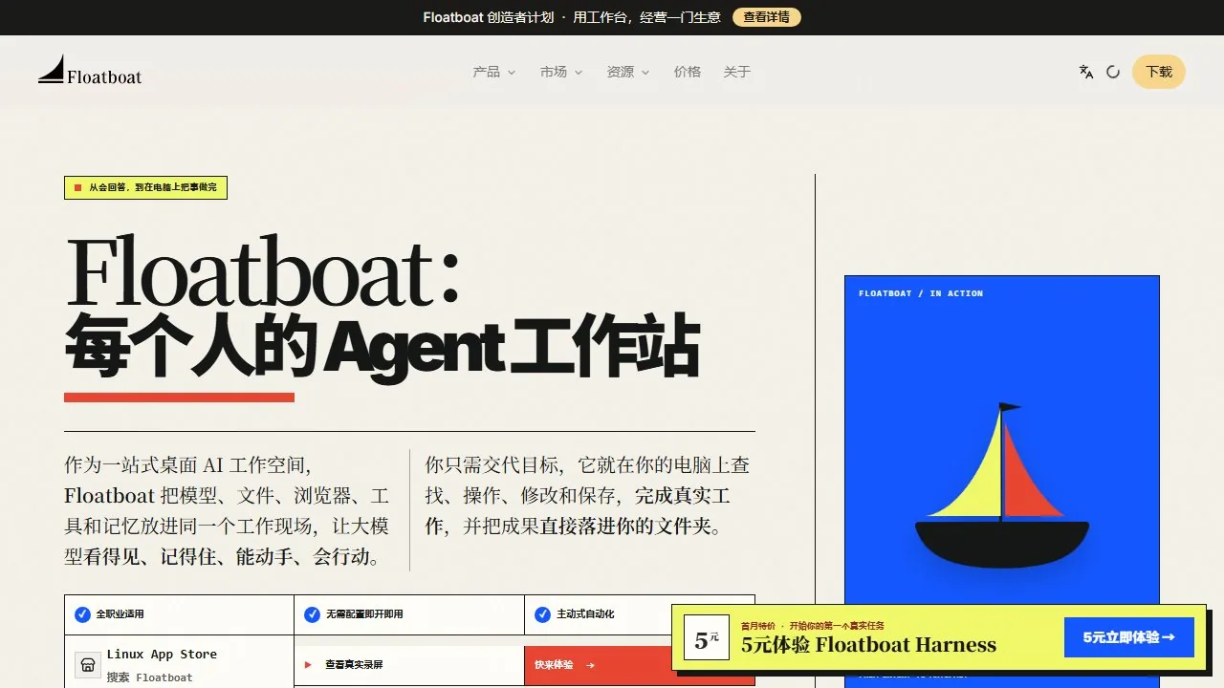Click 查看详情 in the top banner

coord(767,17)
